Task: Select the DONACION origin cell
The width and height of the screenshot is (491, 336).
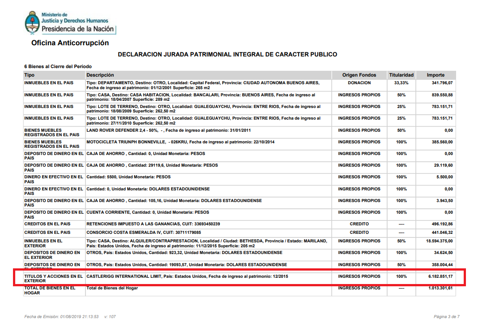Action: 359,83
